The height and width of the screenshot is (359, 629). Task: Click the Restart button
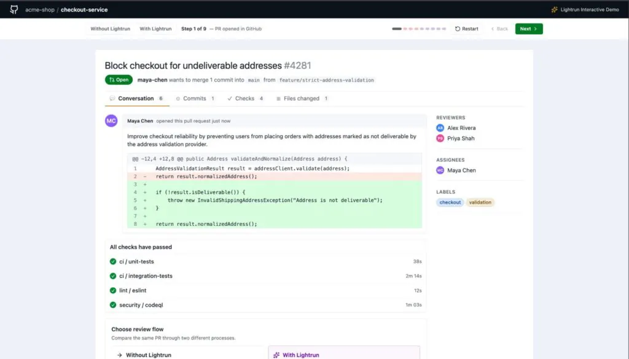pos(467,29)
